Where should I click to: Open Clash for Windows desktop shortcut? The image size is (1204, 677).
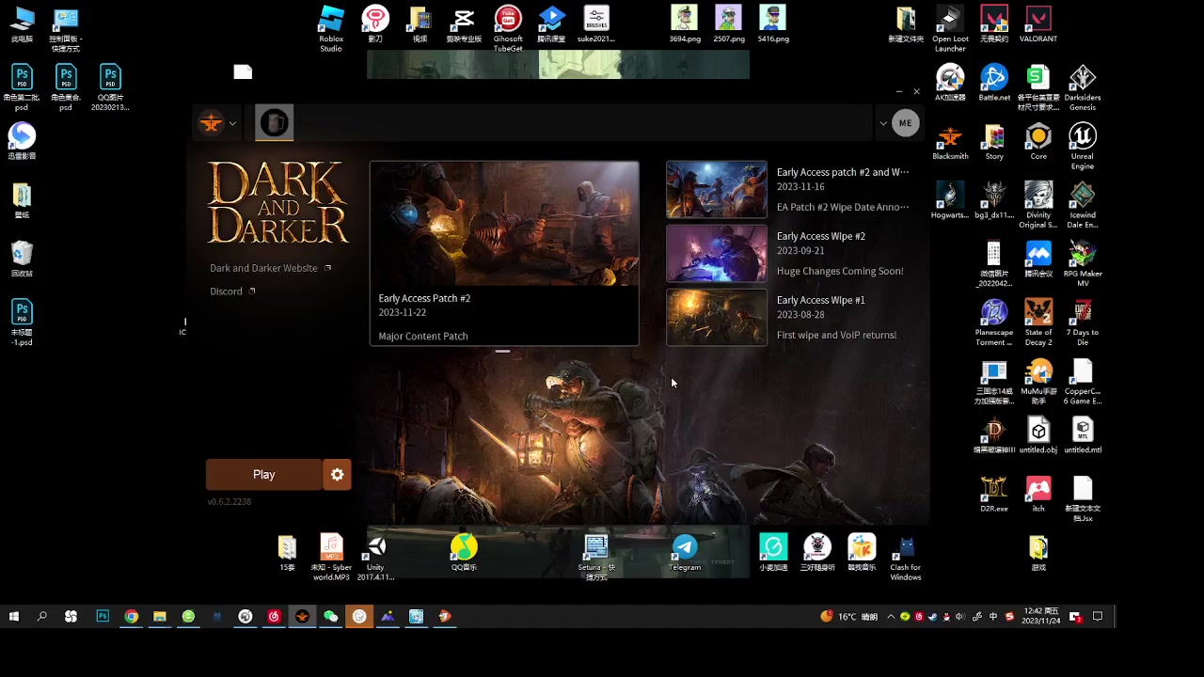click(x=906, y=558)
